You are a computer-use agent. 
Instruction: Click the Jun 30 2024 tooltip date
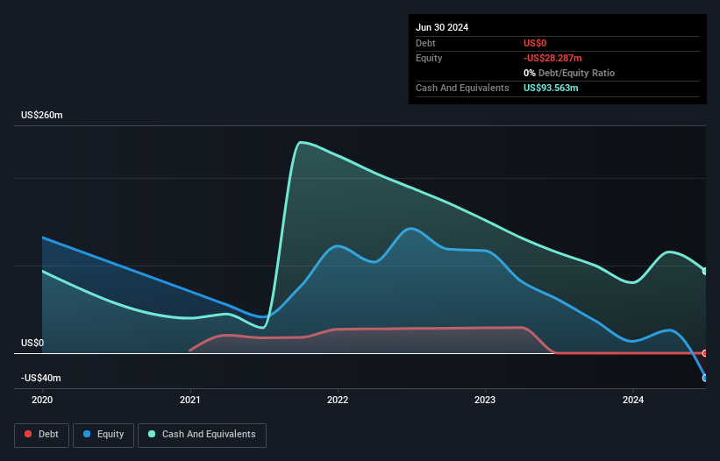pos(442,27)
